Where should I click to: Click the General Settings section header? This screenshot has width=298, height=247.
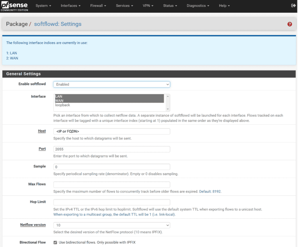(x=149, y=74)
